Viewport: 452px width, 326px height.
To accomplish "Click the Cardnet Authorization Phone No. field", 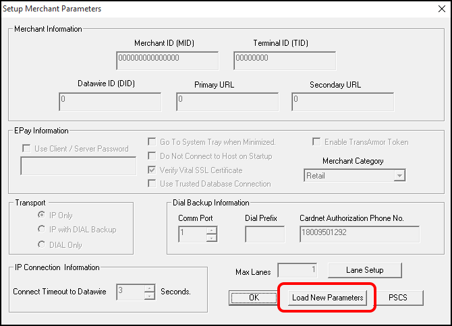I will click(360, 234).
